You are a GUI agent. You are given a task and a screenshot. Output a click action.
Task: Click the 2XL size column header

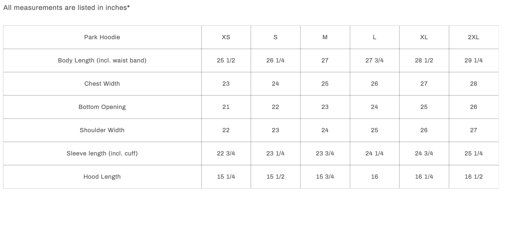tap(474, 37)
